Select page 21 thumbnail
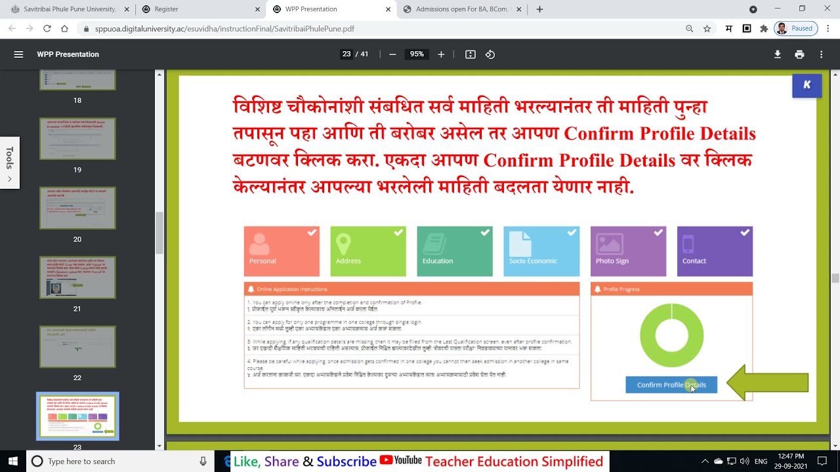Viewport: 840px width, 472px height. click(x=77, y=277)
